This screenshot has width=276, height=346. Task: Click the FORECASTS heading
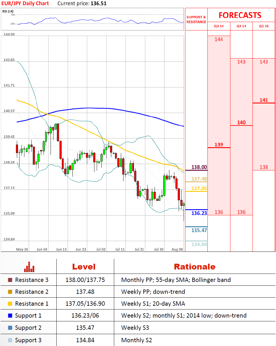coord(240,15)
